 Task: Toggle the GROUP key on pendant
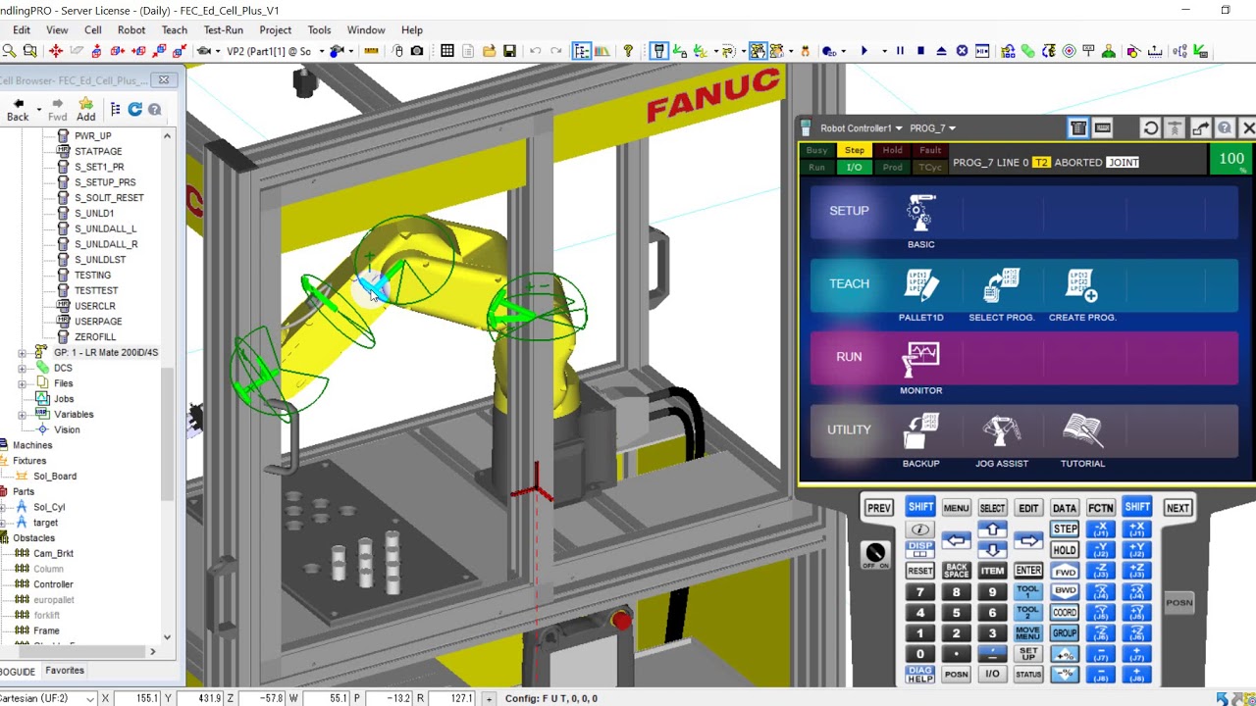tap(1065, 633)
